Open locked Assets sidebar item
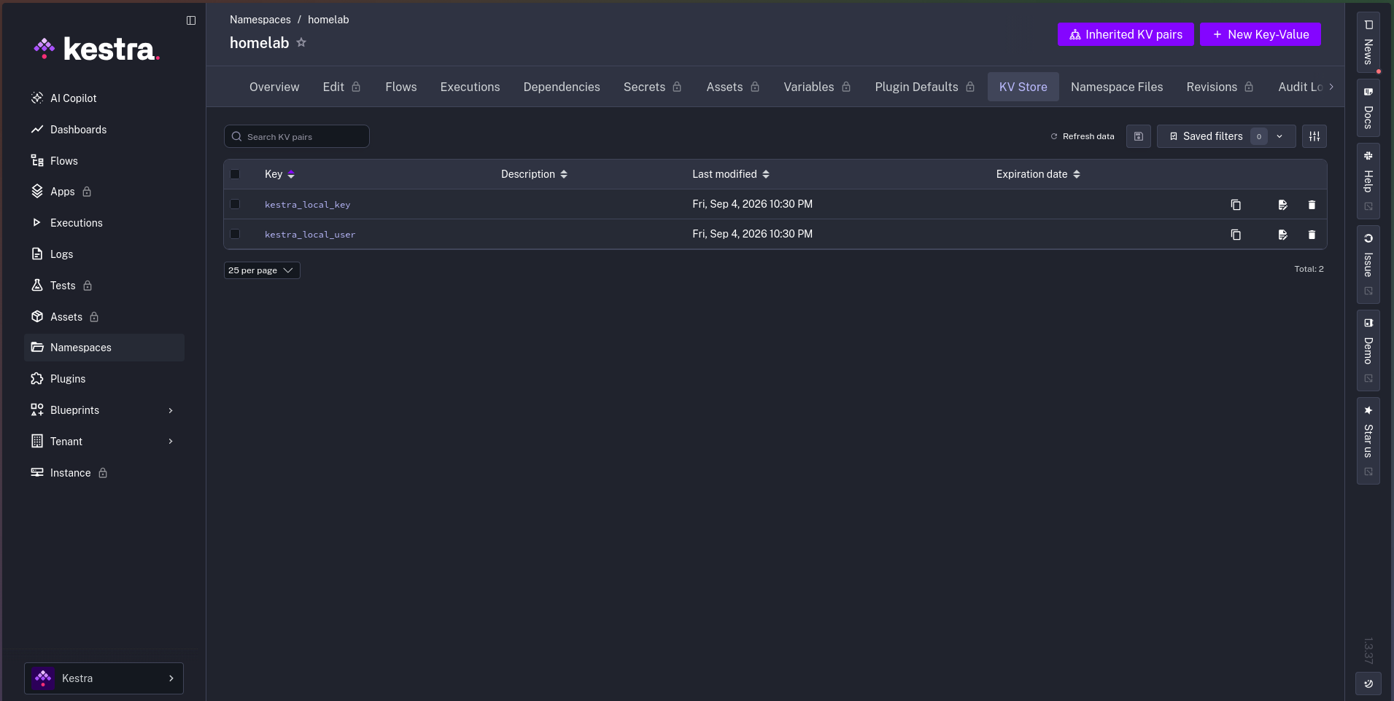The width and height of the screenshot is (1394, 701). click(x=104, y=317)
